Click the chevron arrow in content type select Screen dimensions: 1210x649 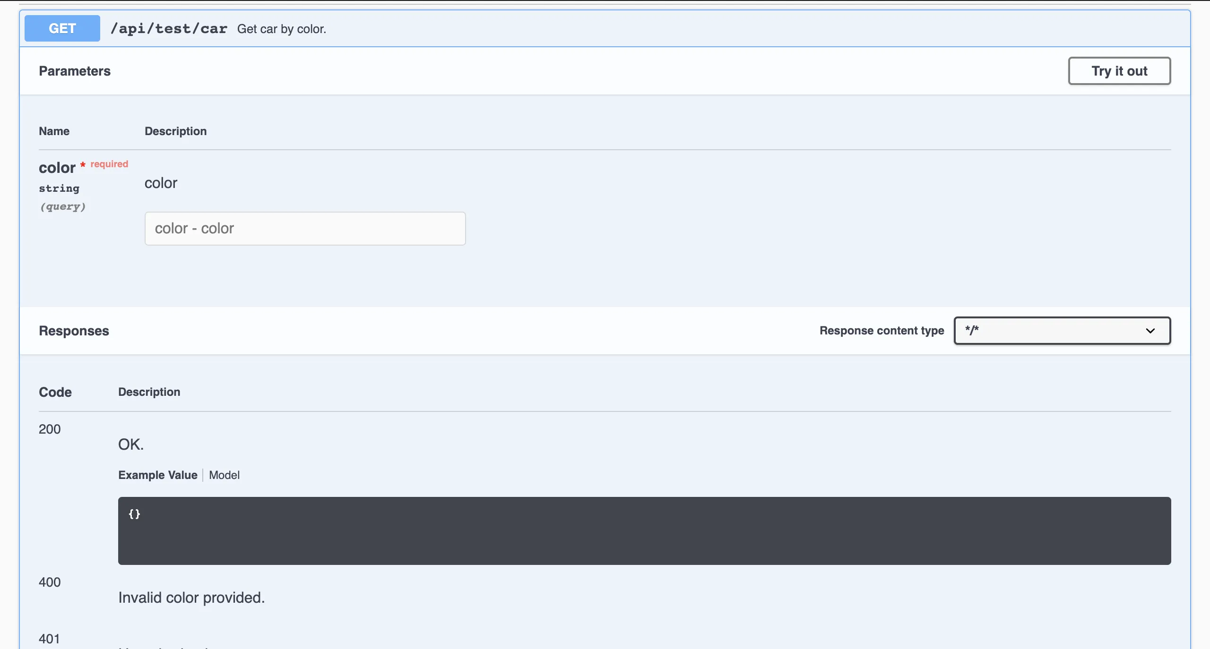point(1150,331)
